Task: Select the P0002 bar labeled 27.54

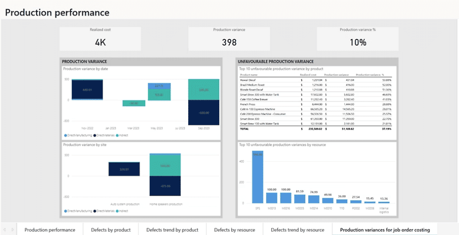Action: coord(356,202)
